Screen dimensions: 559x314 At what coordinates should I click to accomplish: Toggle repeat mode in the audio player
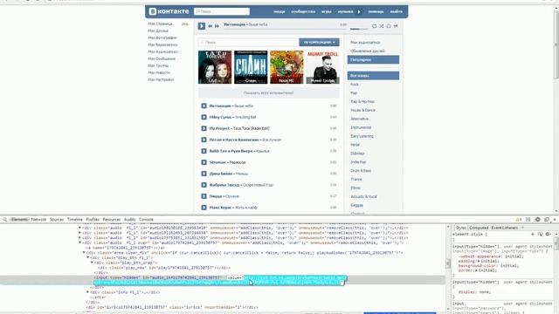click(x=375, y=26)
